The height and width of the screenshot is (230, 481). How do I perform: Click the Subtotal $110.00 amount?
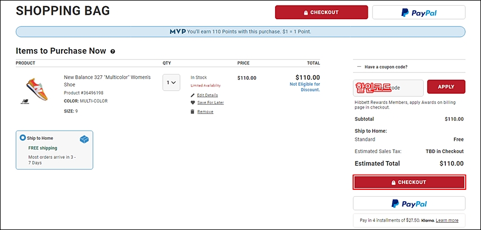click(454, 119)
